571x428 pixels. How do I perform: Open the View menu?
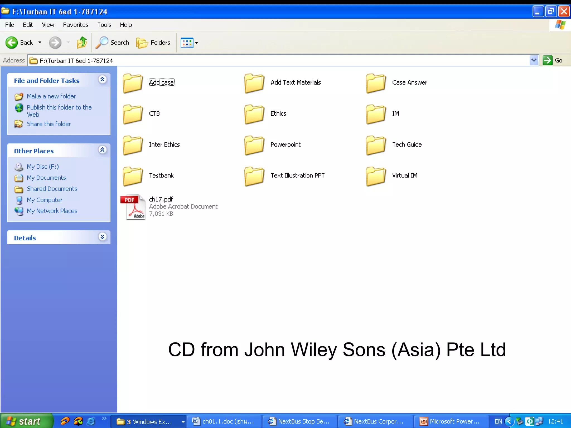(x=48, y=25)
